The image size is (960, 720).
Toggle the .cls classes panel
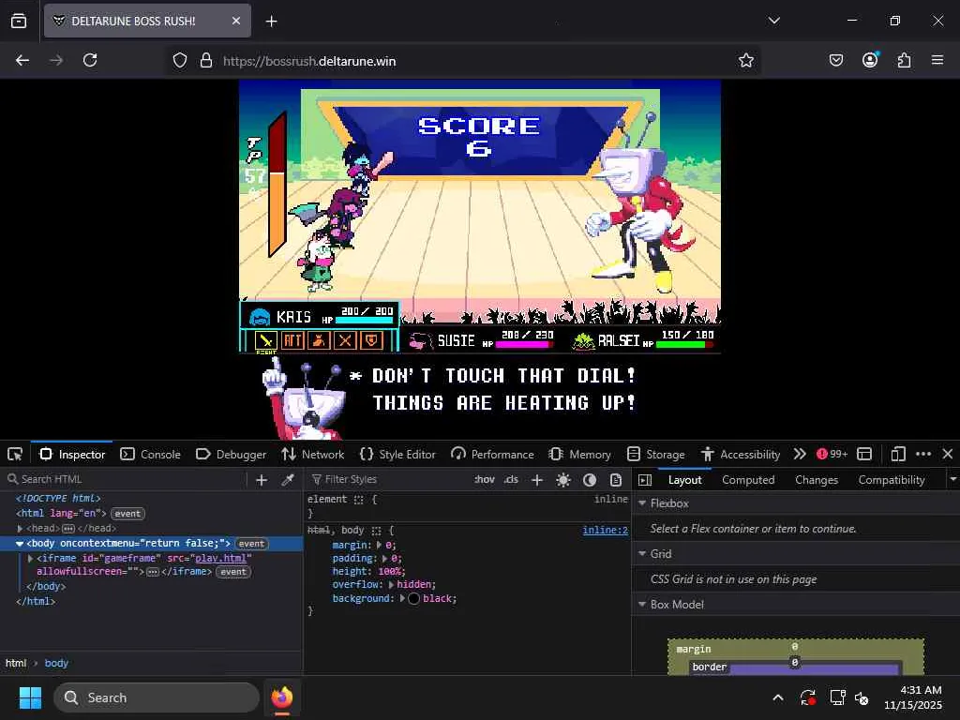511,479
